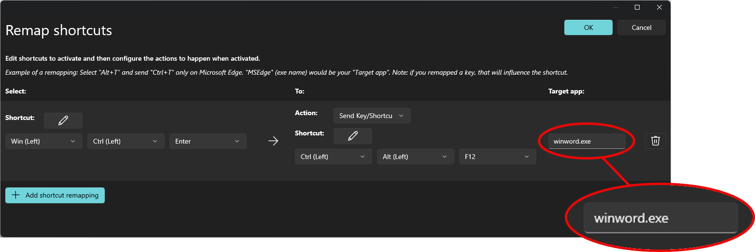The height and width of the screenshot is (252, 755).
Task: Minimize the Remap shortcuts window
Action: [615, 7]
